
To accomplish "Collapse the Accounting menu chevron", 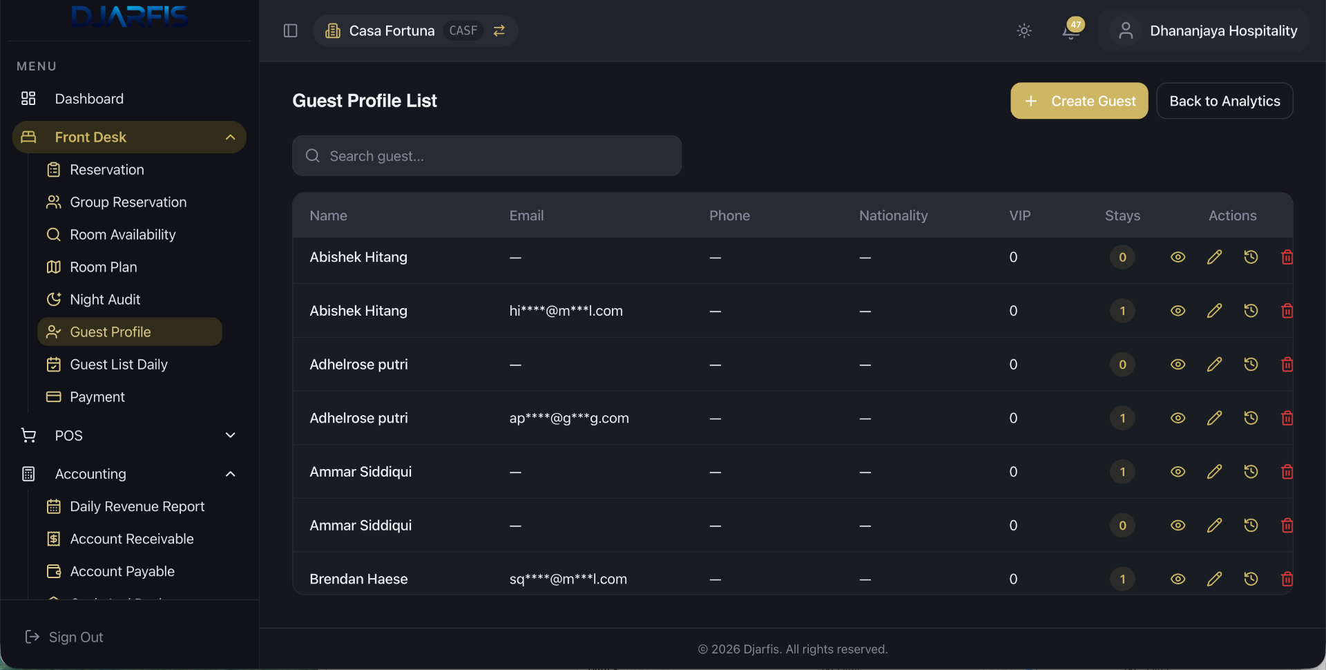I will 231,474.
